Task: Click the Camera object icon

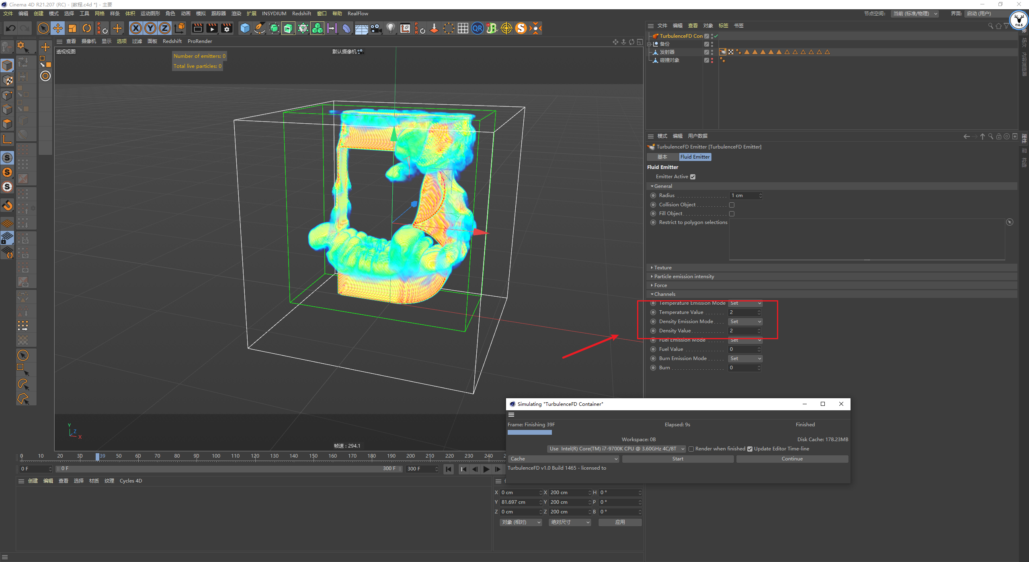Action: (x=376, y=28)
